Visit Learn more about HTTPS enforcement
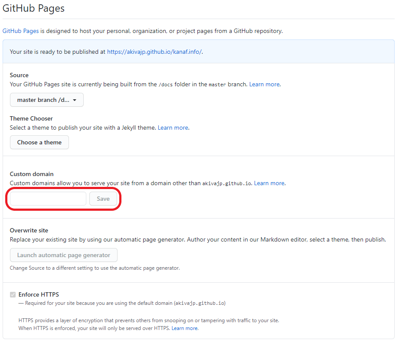Image resolution: width=399 pixels, height=343 pixels. (185, 328)
